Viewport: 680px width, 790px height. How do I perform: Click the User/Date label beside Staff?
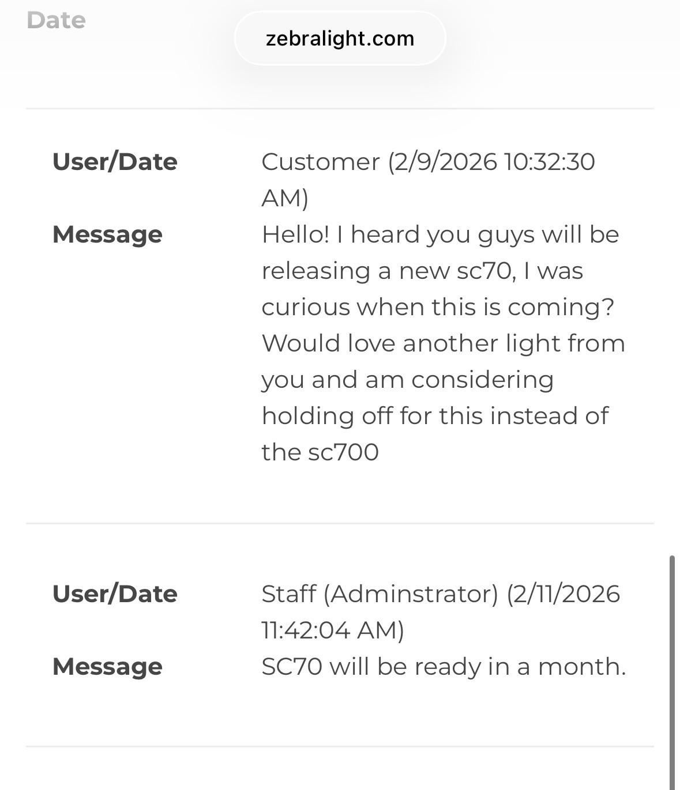115,594
